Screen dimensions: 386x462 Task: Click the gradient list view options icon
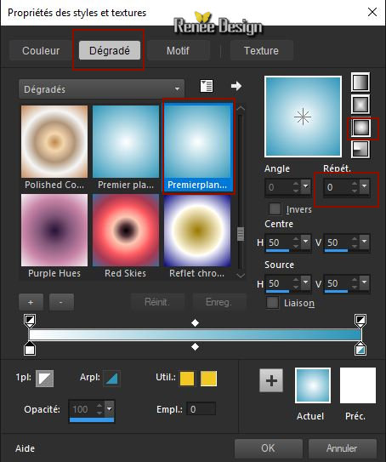[x=207, y=86]
